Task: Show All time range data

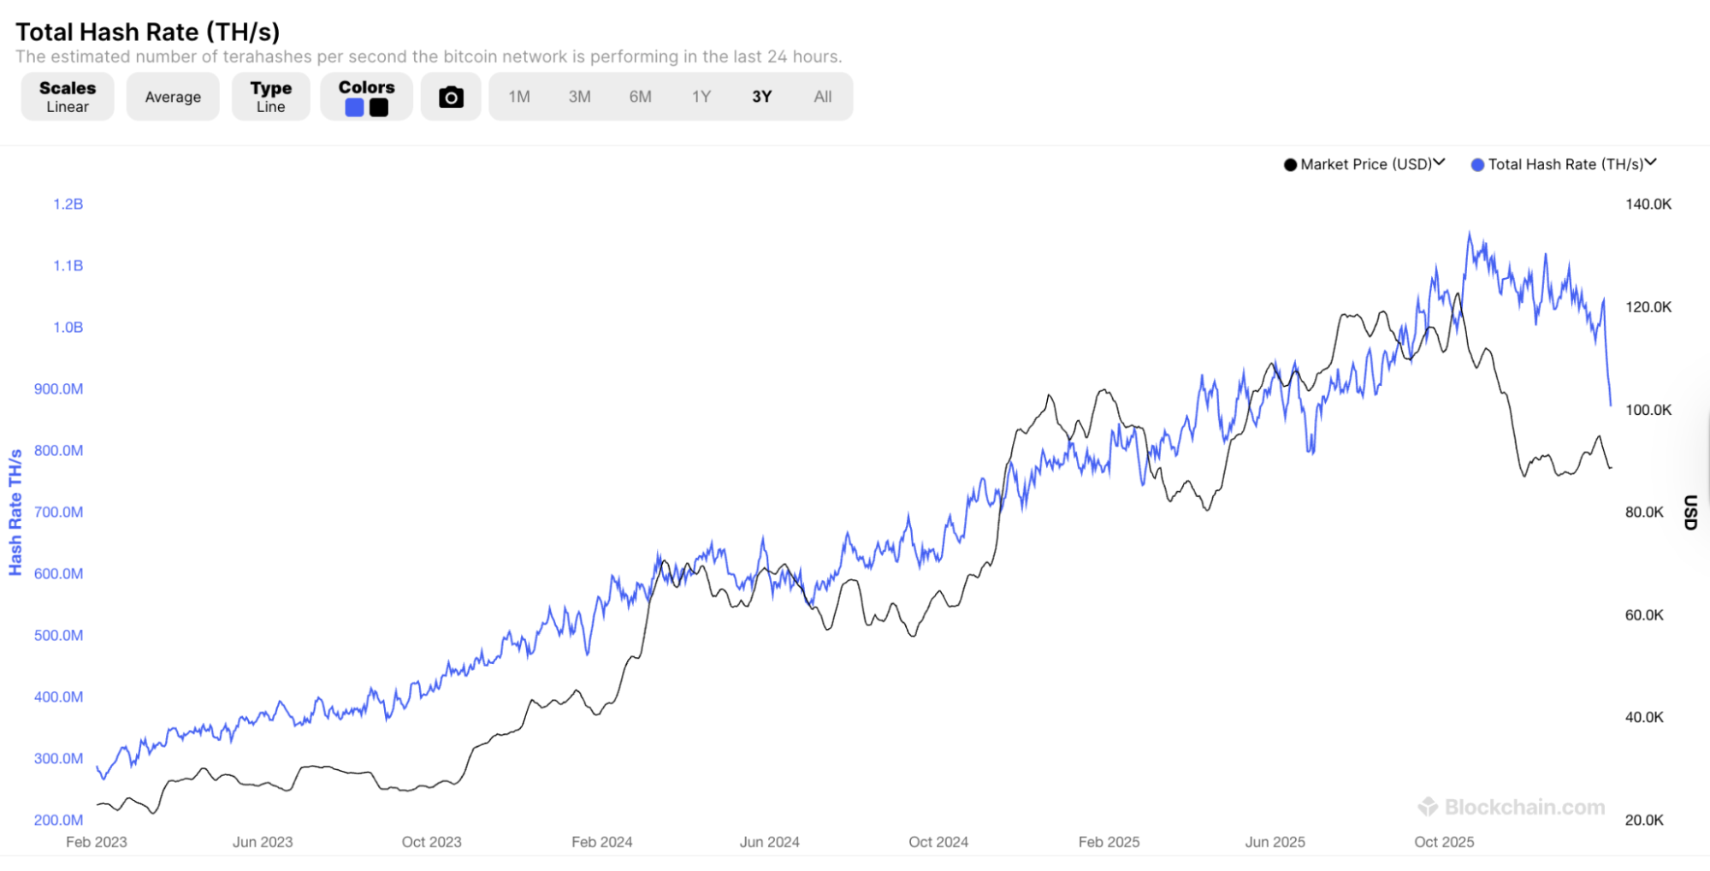Action: [823, 97]
